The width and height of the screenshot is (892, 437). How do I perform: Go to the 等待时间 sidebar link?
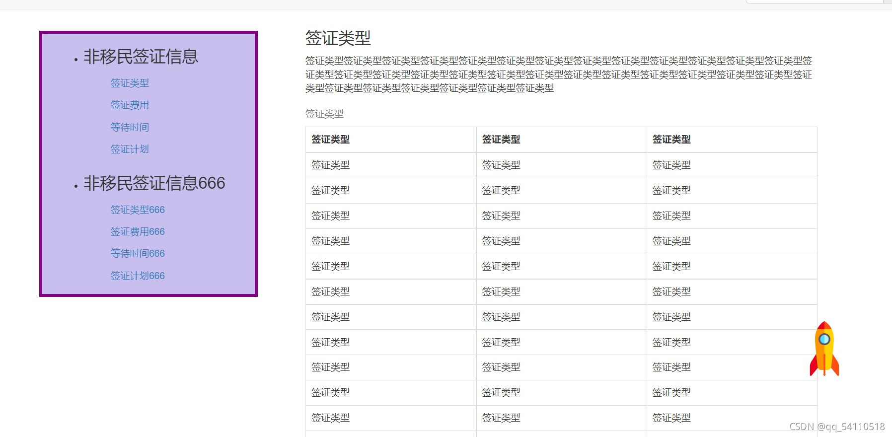tap(130, 127)
